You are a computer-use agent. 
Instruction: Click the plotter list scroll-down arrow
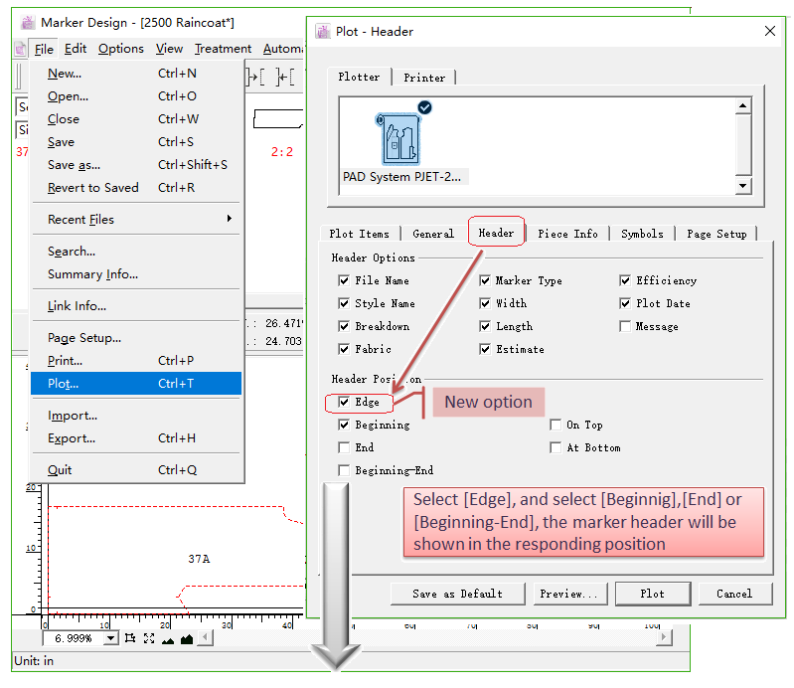[x=743, y=186]
